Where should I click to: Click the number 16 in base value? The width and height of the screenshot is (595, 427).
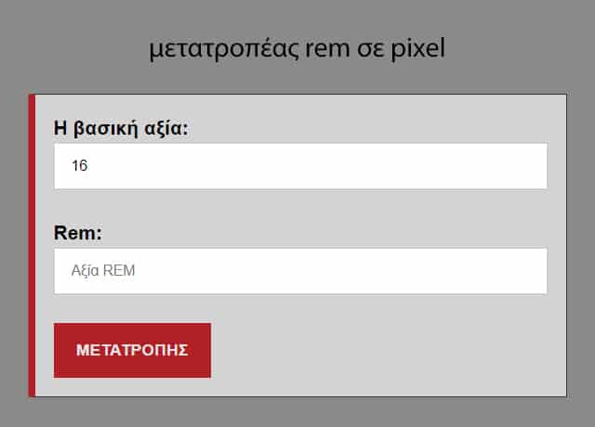(79, 166)
